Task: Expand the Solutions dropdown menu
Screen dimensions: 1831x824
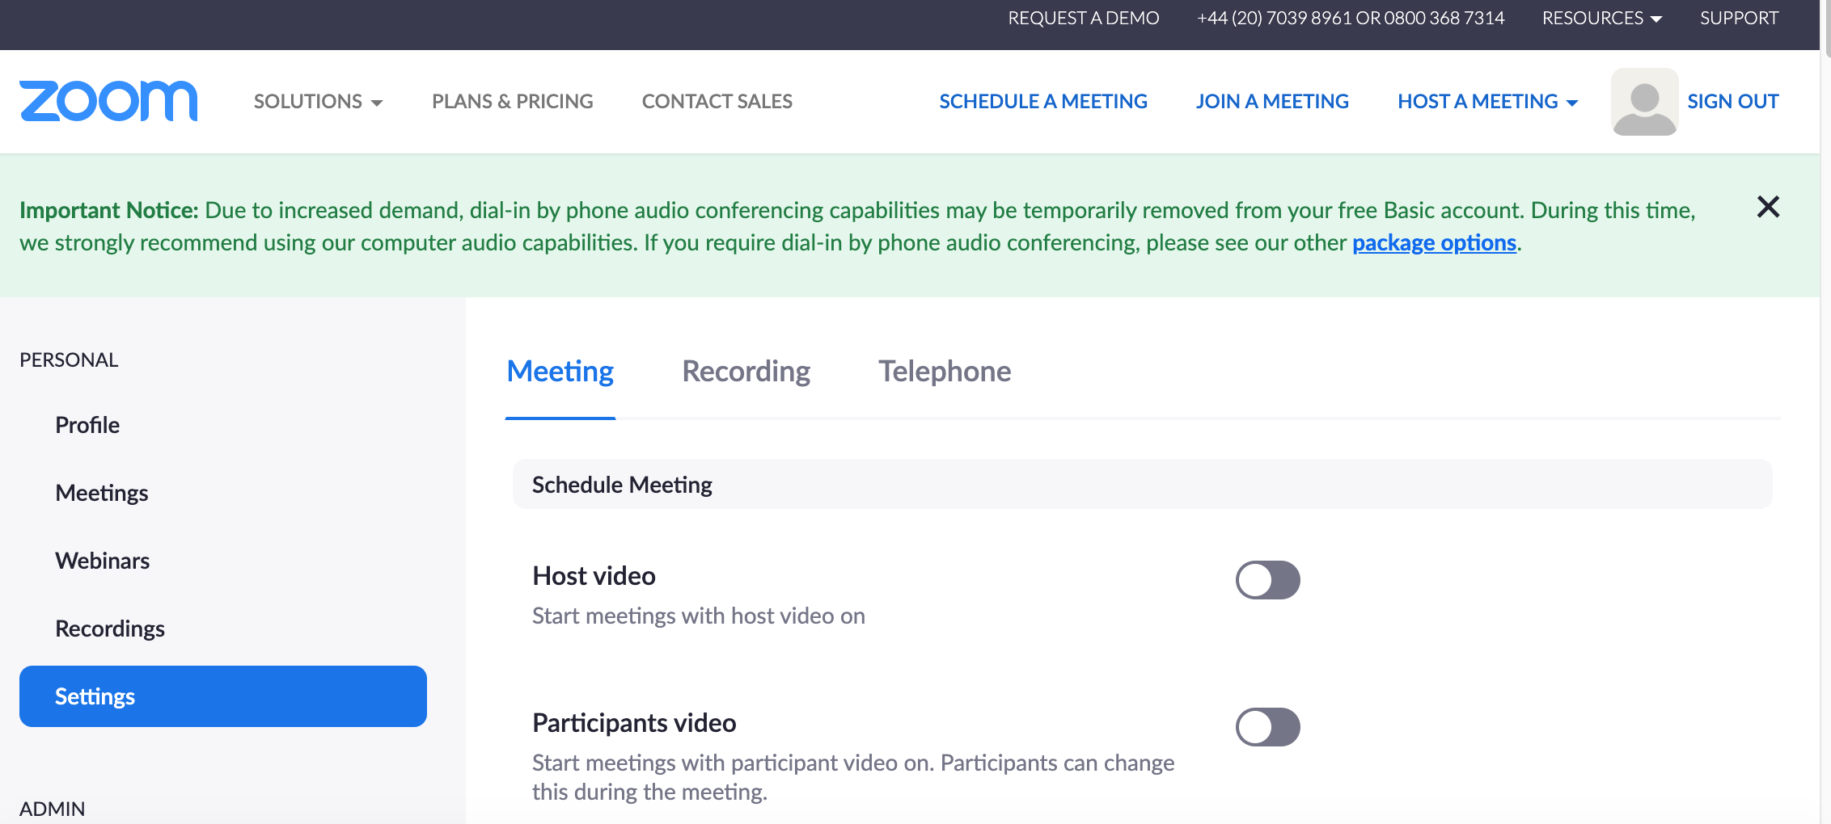Action: pos(318,102)
